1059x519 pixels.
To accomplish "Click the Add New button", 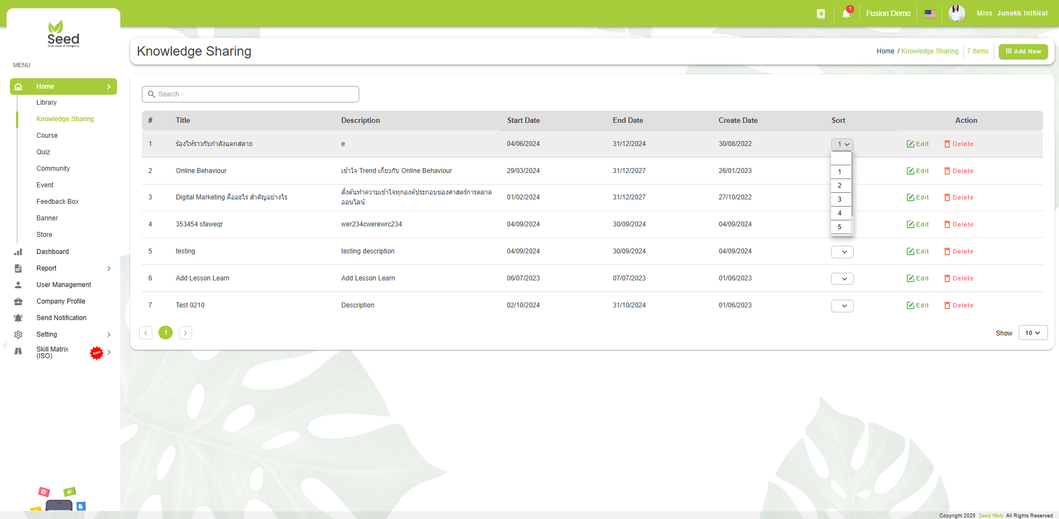I will [x=1023, y=51].
